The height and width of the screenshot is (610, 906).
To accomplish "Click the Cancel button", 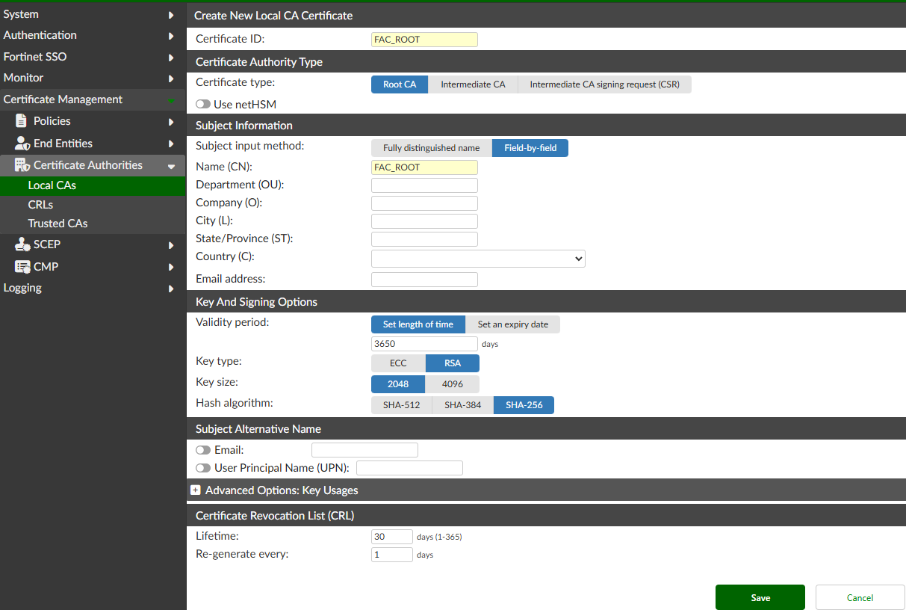I will (860, 597).
